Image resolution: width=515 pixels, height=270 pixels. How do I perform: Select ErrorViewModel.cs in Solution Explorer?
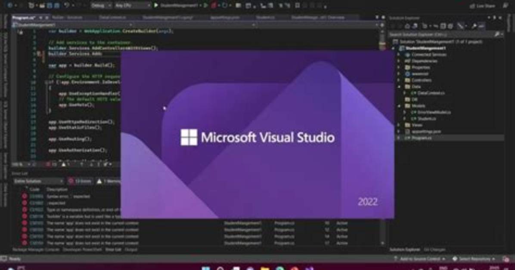pyautogui.click(x=434, y=112)
